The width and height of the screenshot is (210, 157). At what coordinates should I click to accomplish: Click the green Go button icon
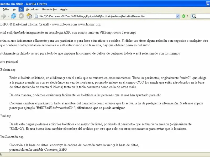pyautogui.click(x=183, y=16)
